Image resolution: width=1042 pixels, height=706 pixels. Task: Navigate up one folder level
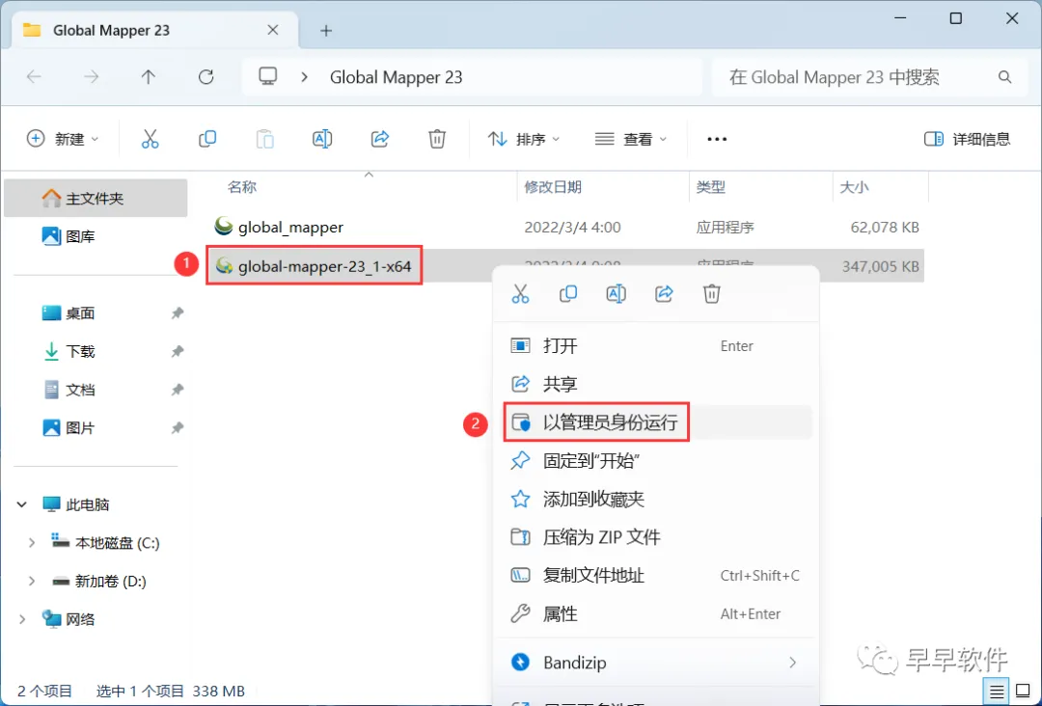[x=149, y=77]
